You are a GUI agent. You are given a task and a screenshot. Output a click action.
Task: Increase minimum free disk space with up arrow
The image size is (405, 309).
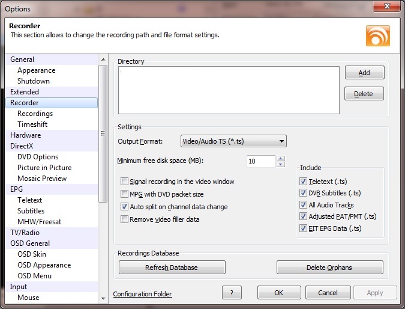pos(280,159)
